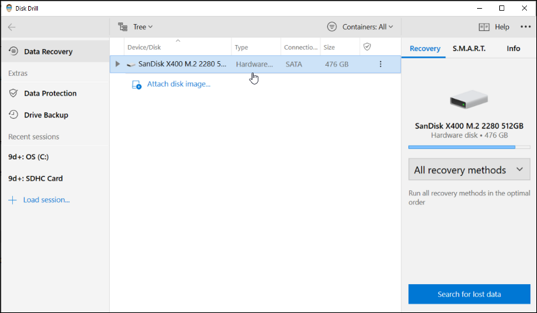Select Data Recovery in sidebar
This screenshot has height=313, width=537.
(55, 51)
